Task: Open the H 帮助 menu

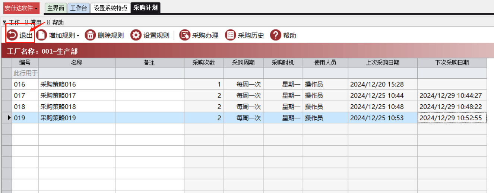Action: click(x=55, y=22)
